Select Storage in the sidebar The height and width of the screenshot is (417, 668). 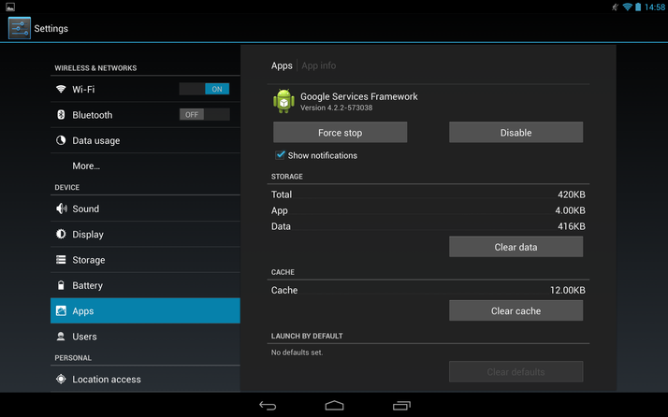[88, 260]
